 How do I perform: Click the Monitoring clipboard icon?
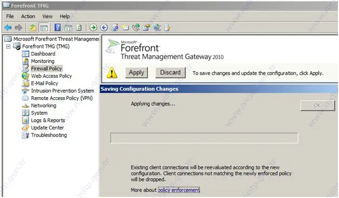25,62
